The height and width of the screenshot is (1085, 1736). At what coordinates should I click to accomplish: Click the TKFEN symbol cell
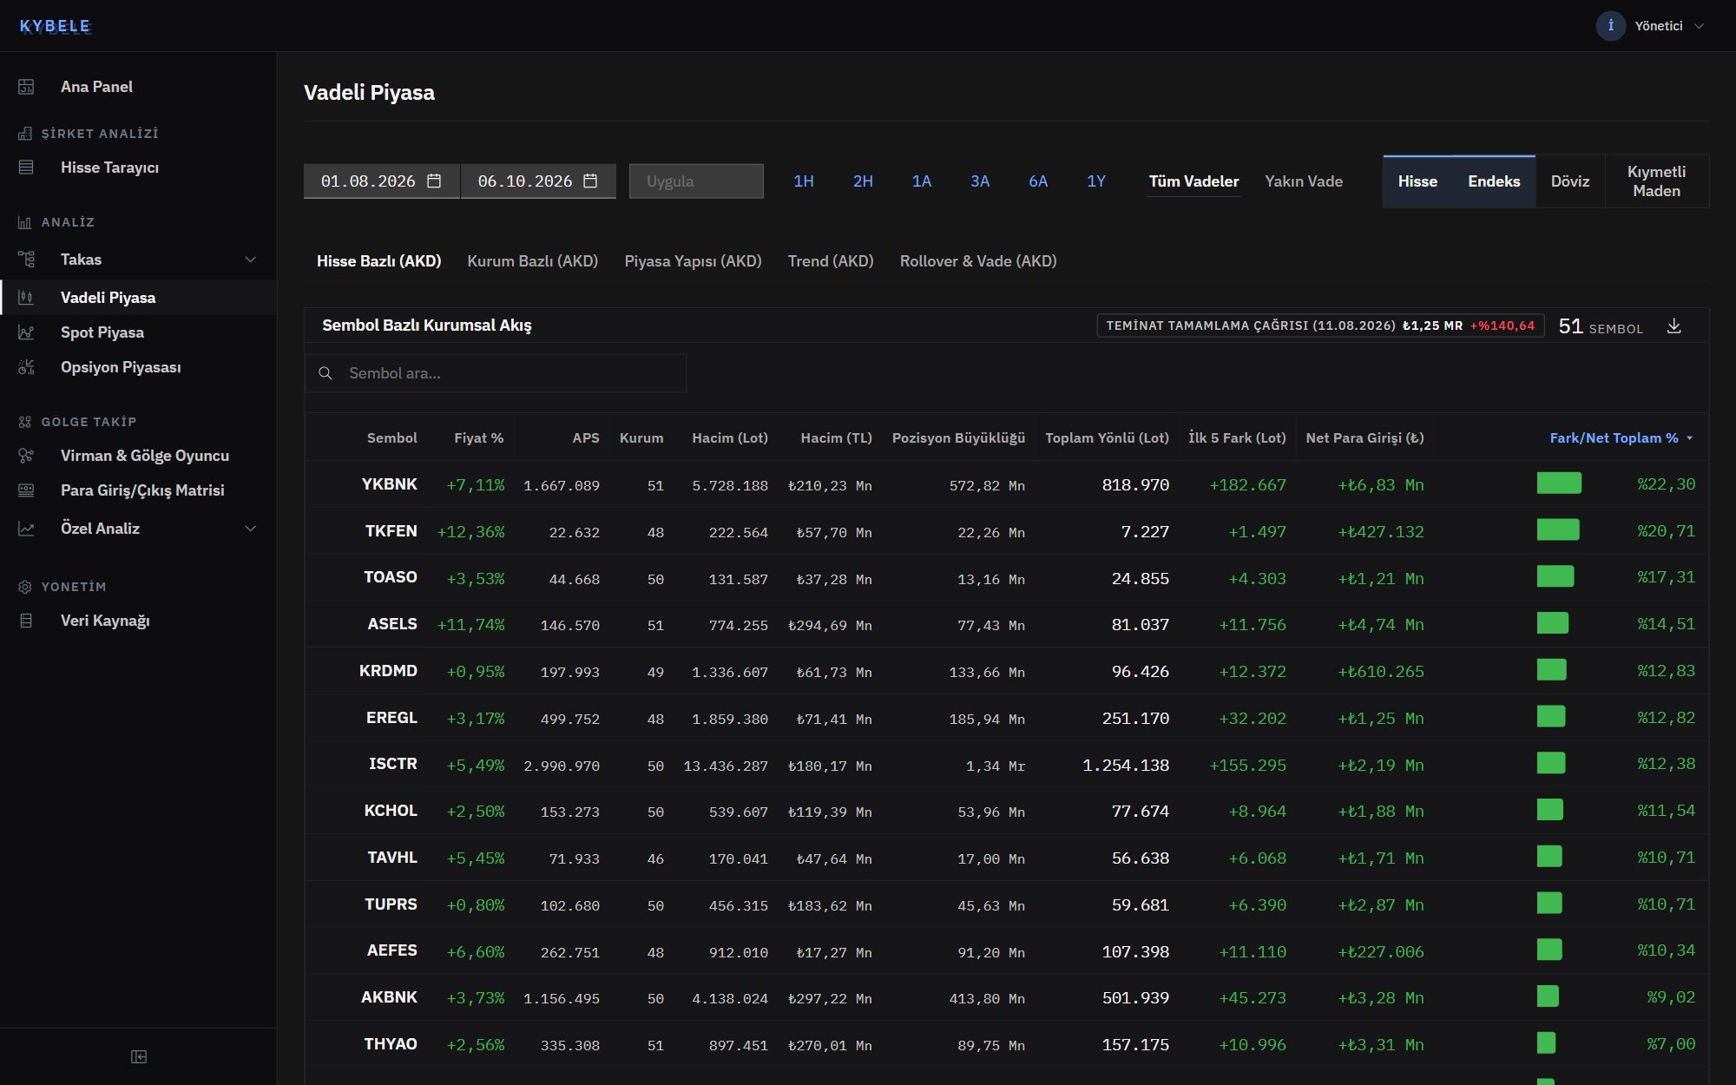[x=391, y=531]
